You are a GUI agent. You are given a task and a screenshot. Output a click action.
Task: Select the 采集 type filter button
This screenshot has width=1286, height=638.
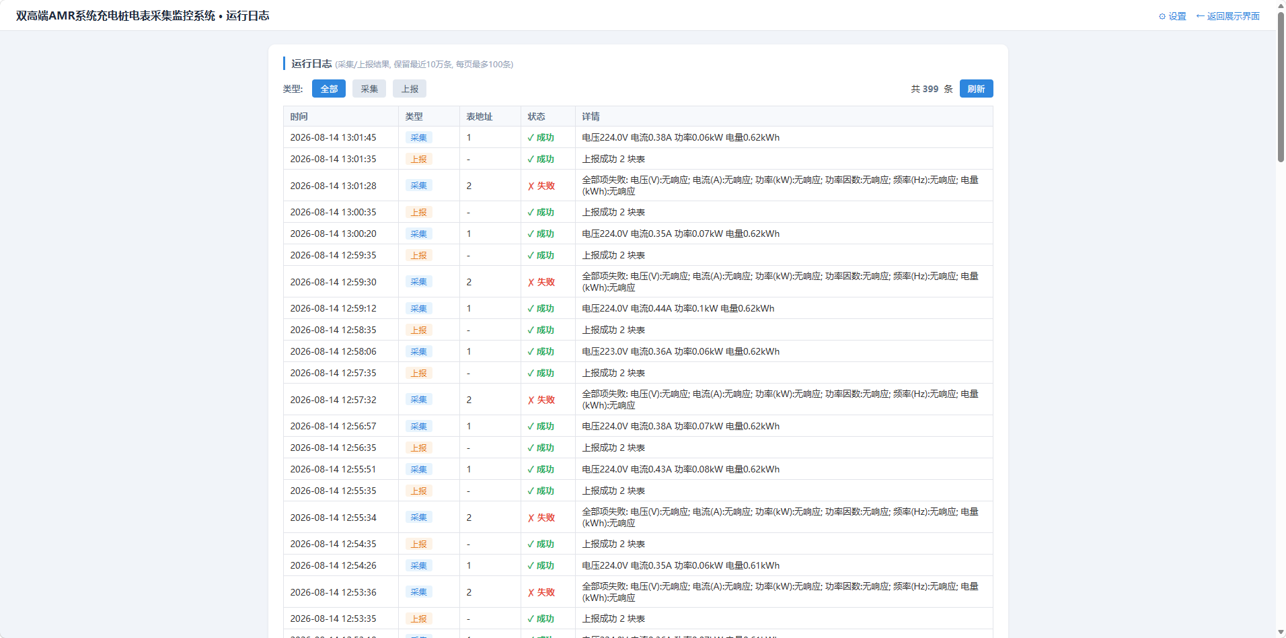coord(369,89)
